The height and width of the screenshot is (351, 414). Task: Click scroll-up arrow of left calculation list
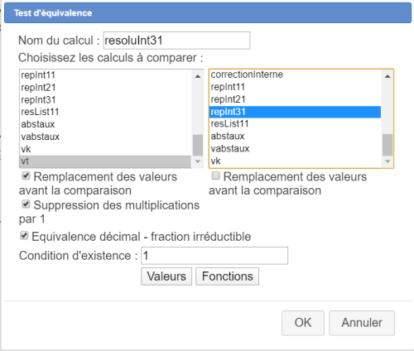pos(198,76)
